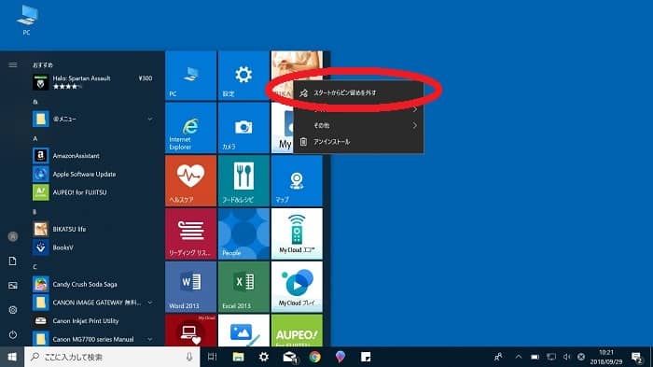Viewport: 653px width, 367px height.
Task: Click the Start menu hamburger icon
Action: pyautogui.click(x=13, y=64)
